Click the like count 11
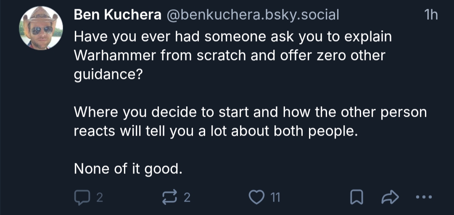The width and height of the screenshot is (454, 215). (x=275, y=197)
